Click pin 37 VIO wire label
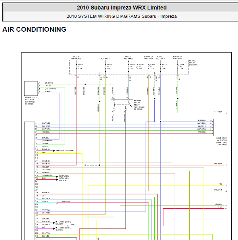Screen dimensions: 238x240 pos(43,227)
